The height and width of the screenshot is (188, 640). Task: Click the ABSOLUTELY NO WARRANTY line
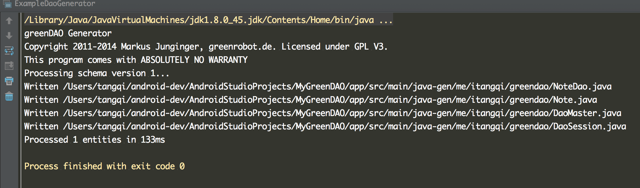coord(194,60)
